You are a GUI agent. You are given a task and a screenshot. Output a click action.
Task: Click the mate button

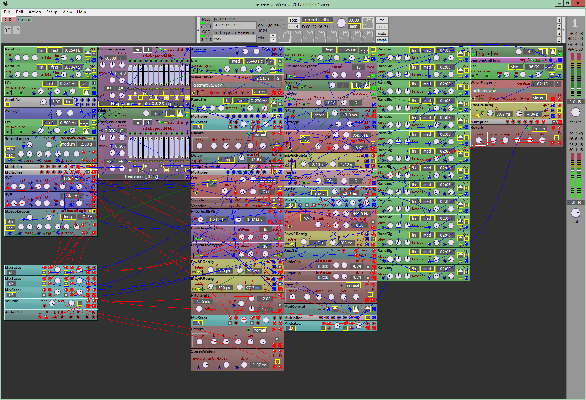pos(382,34)
